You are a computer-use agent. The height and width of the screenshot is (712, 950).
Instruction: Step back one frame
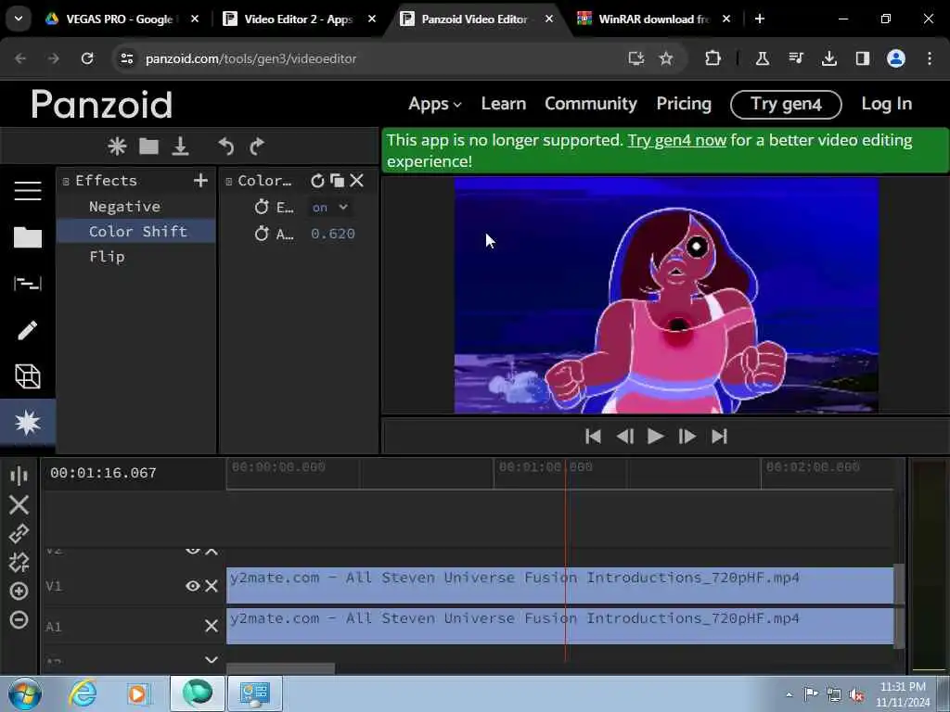pos(624,436)
